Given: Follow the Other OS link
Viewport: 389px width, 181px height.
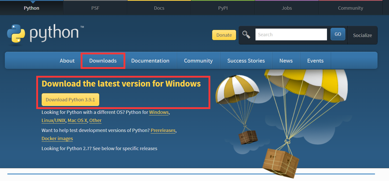Looking at the screenshot, I should (x=95, y=120).
